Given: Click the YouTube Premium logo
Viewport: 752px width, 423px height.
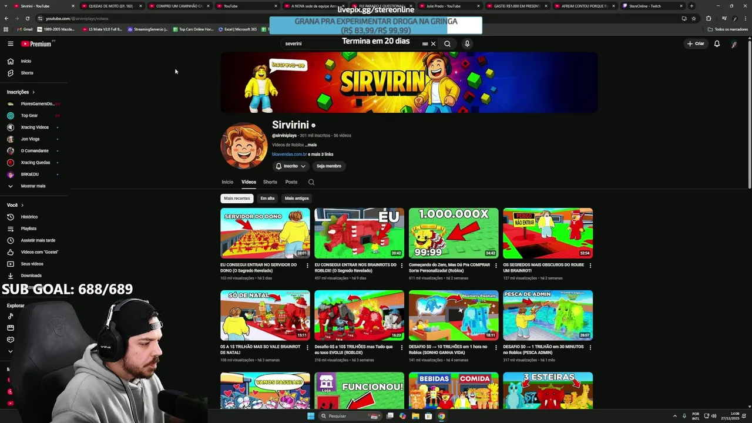Looking at the screenshot, I should point(36,43).
